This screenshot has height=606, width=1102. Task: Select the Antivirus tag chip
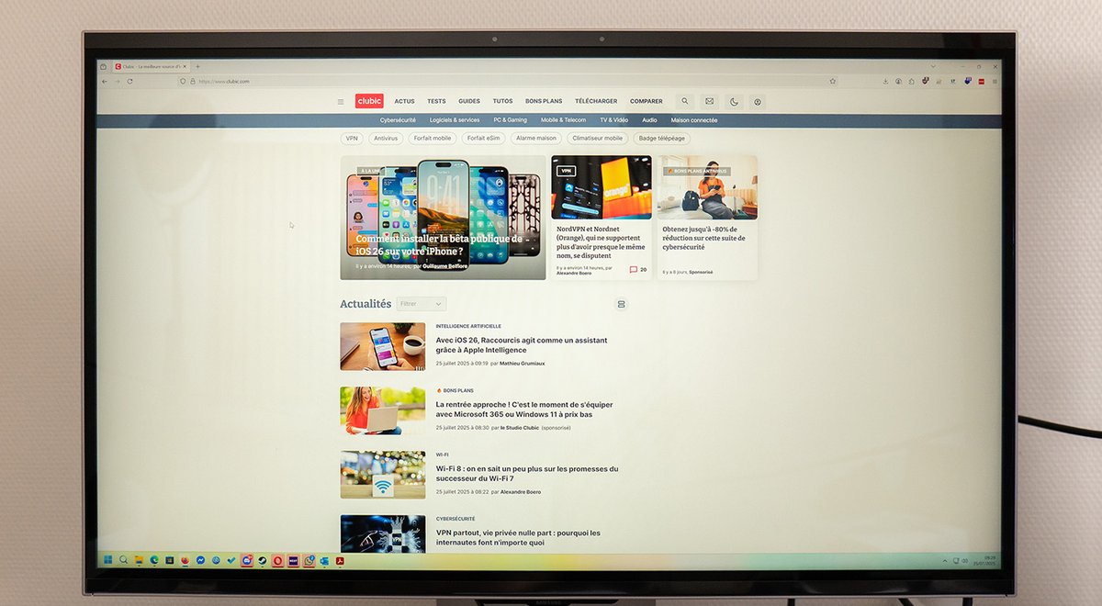click(x=386, y=139)
